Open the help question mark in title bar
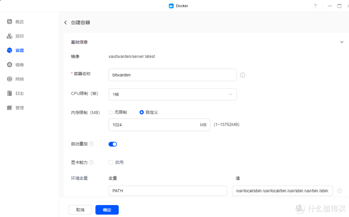This screenshot has width=349, height=217. pyautogui.click(x=315, y=6)
